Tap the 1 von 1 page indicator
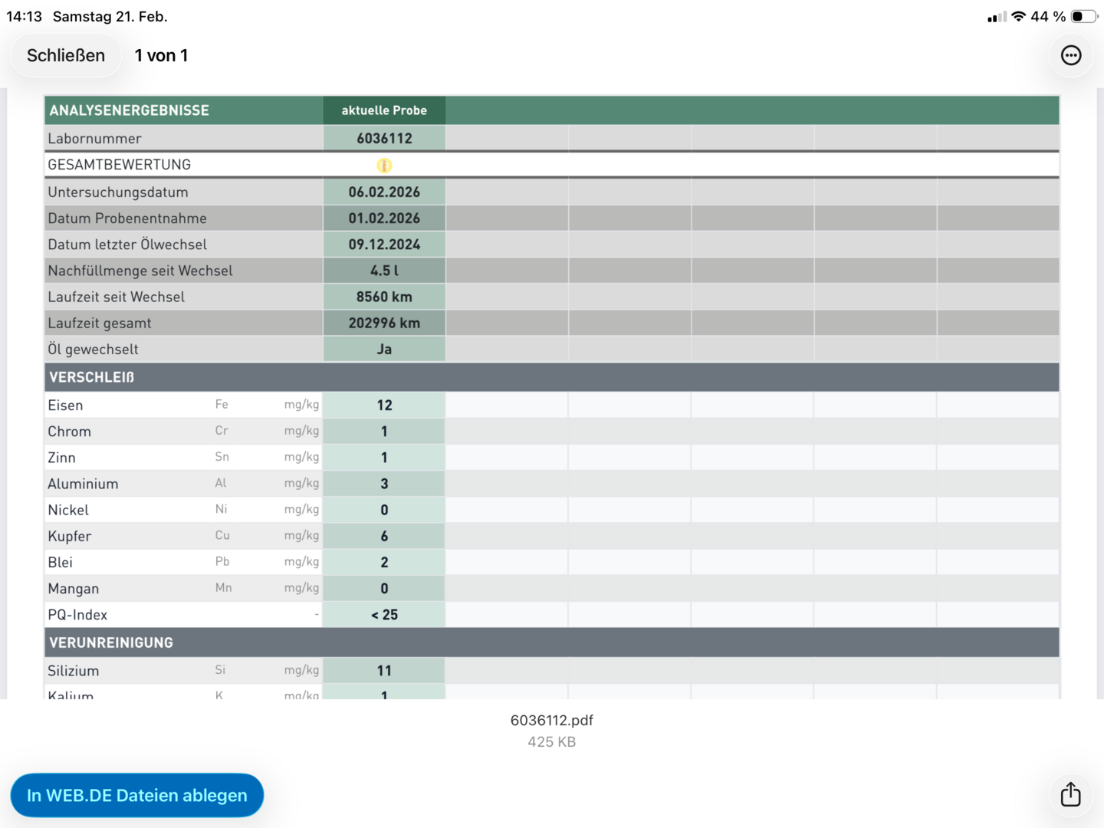Screen dimensions: 1104x828 pyautogui.click(x=161, y=56)
